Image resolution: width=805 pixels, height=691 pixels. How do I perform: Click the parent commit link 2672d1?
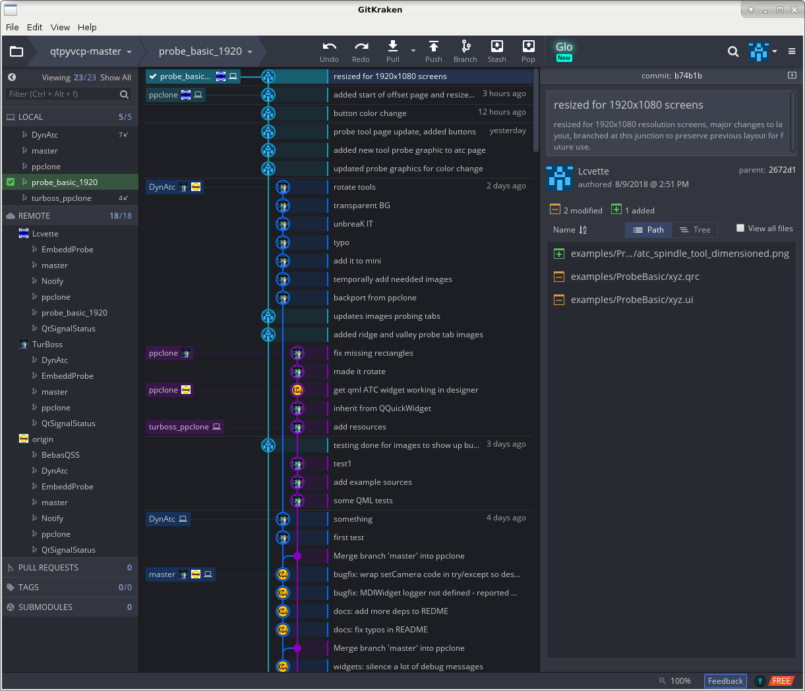[782, 170]
